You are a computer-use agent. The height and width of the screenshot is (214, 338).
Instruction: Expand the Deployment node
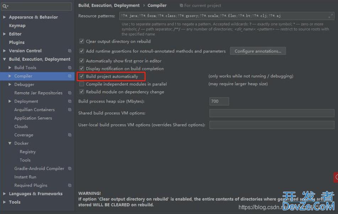pyautogui.click(x=10, y=101)
